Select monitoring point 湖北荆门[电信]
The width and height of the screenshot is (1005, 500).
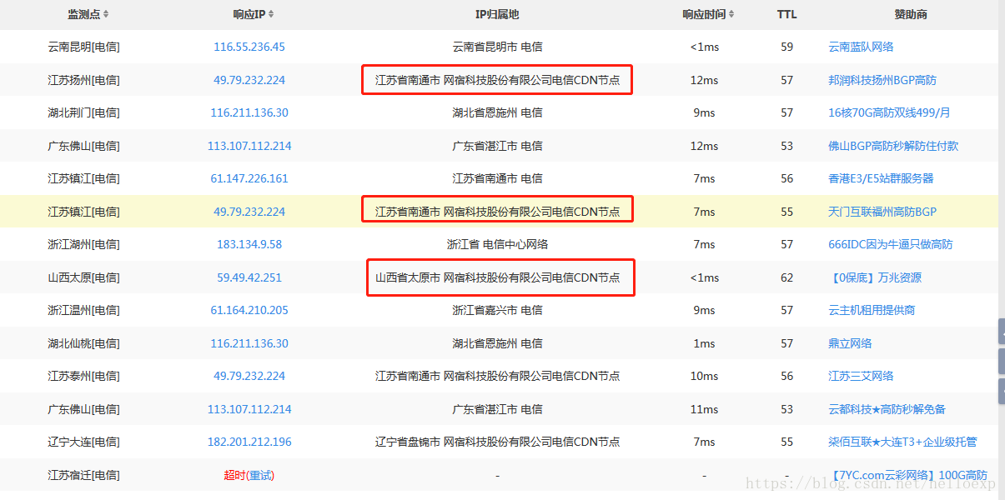click(x=83, y=112)
